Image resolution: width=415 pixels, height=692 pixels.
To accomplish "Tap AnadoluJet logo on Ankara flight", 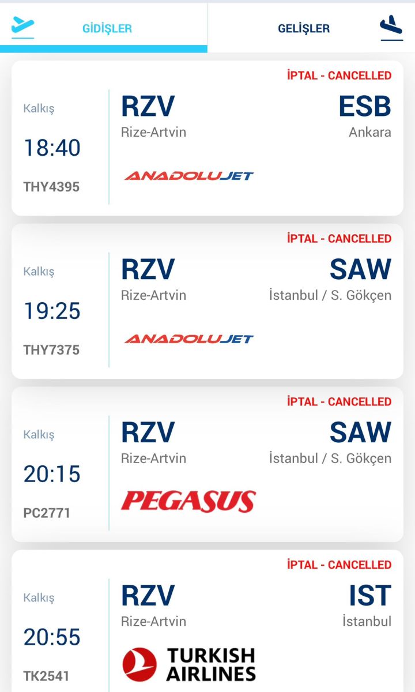I will point(189,175).
